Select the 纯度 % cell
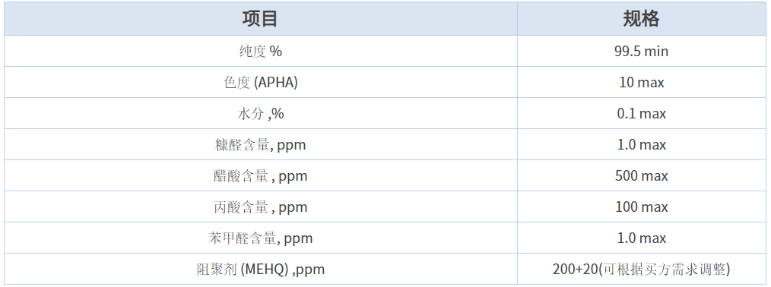This screenshot has width=771, height=287. pyautogui.click(x=261, y=51)
